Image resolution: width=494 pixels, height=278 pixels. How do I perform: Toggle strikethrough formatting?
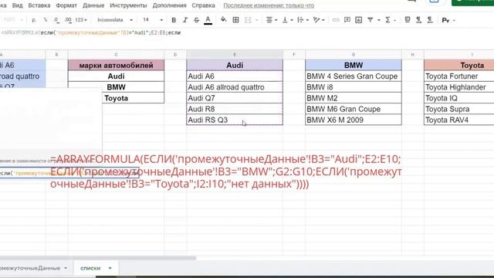pos(196,20)
